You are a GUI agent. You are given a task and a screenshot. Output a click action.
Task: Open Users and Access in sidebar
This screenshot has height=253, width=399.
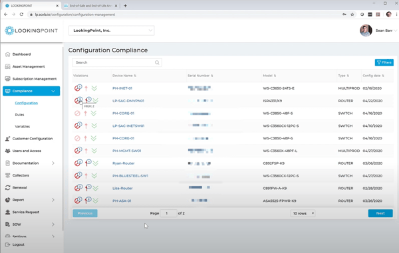[27, 151]
